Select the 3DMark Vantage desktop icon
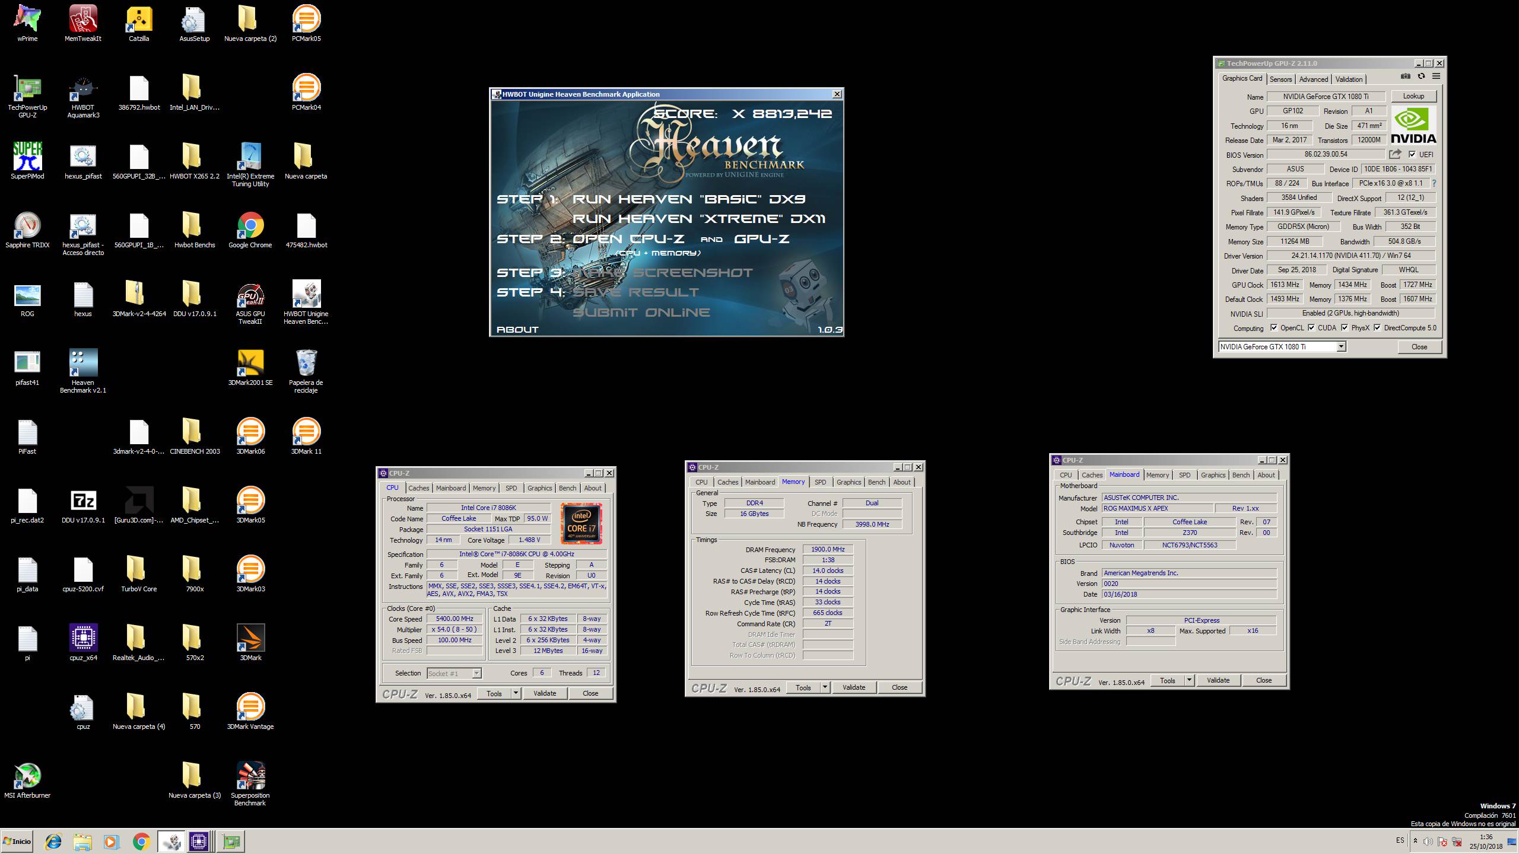Image resolution: width=1519 pixels, height=854 pixels. point(250,710)
